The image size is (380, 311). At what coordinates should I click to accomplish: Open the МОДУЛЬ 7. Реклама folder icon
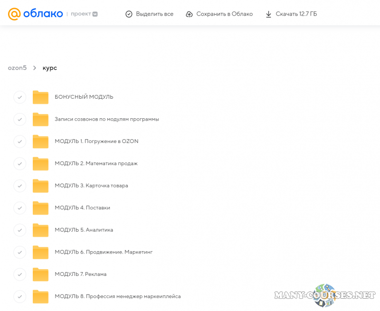point(41,274)
